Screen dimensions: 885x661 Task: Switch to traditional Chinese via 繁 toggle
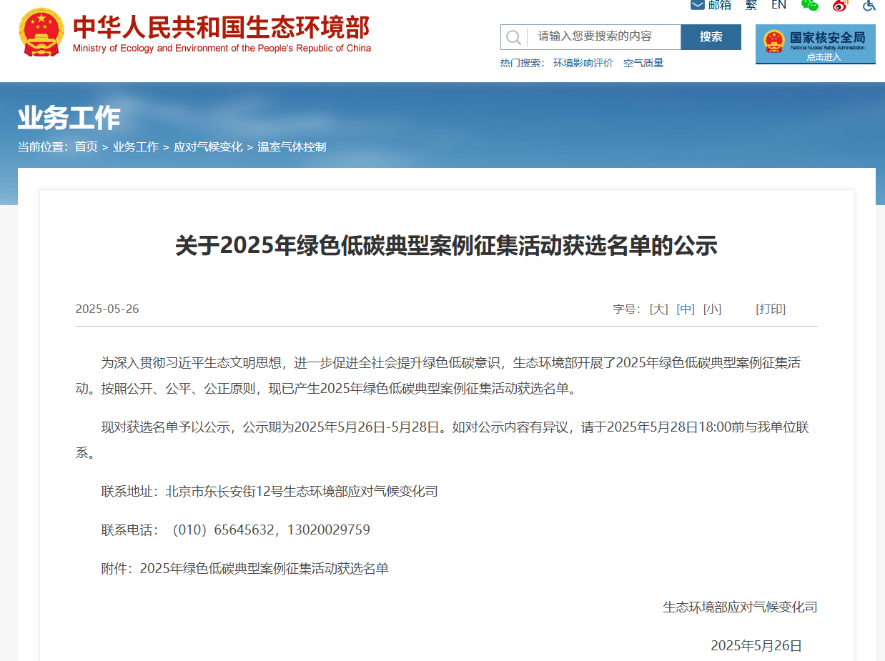(751, 5)
